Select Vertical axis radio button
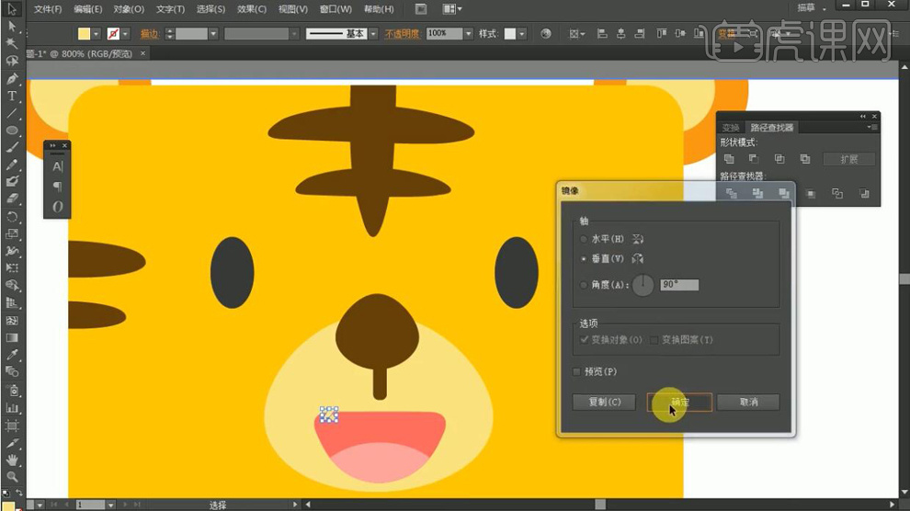Screen dimensions: 910x511 point(584,258)
